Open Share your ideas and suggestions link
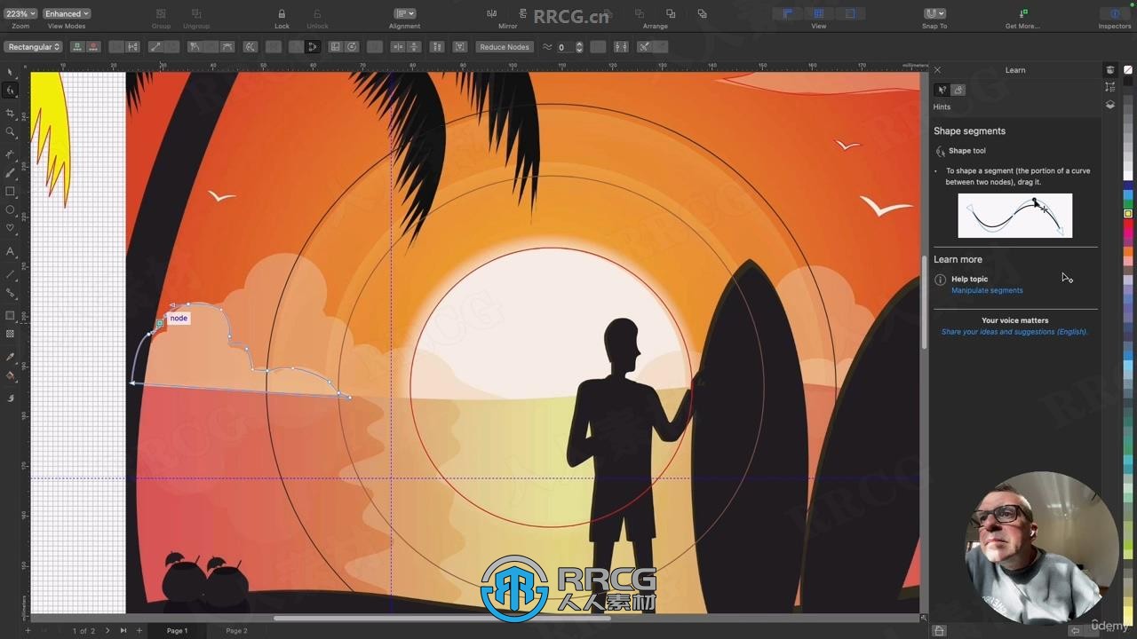The image size is (1137, 639). (1014, 332)
